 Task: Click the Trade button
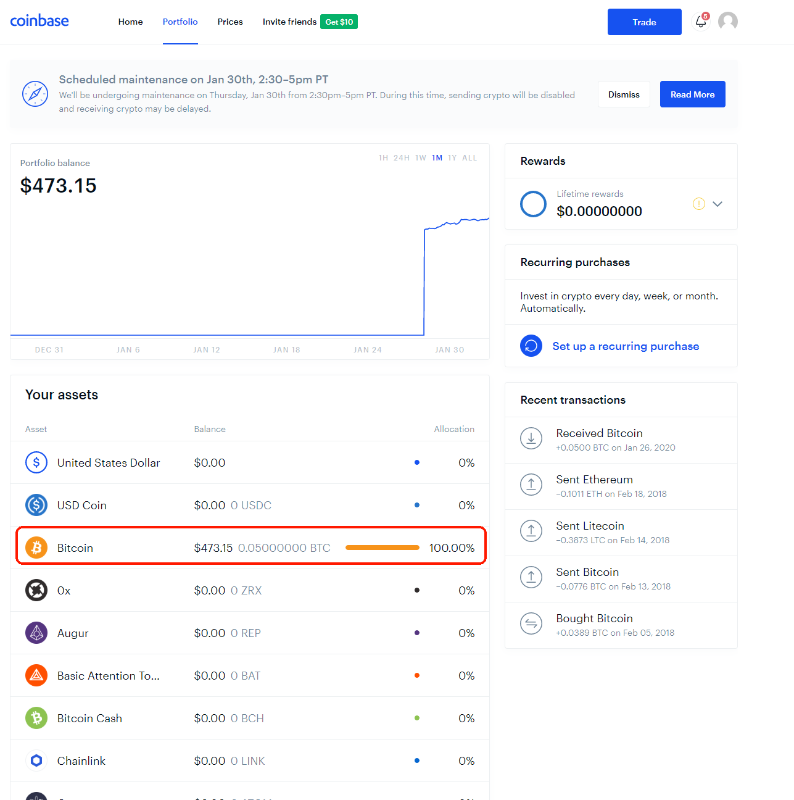point(645,22)
